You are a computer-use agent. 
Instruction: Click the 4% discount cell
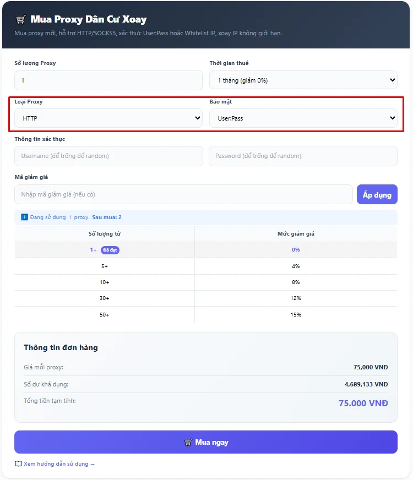[296, 266]
